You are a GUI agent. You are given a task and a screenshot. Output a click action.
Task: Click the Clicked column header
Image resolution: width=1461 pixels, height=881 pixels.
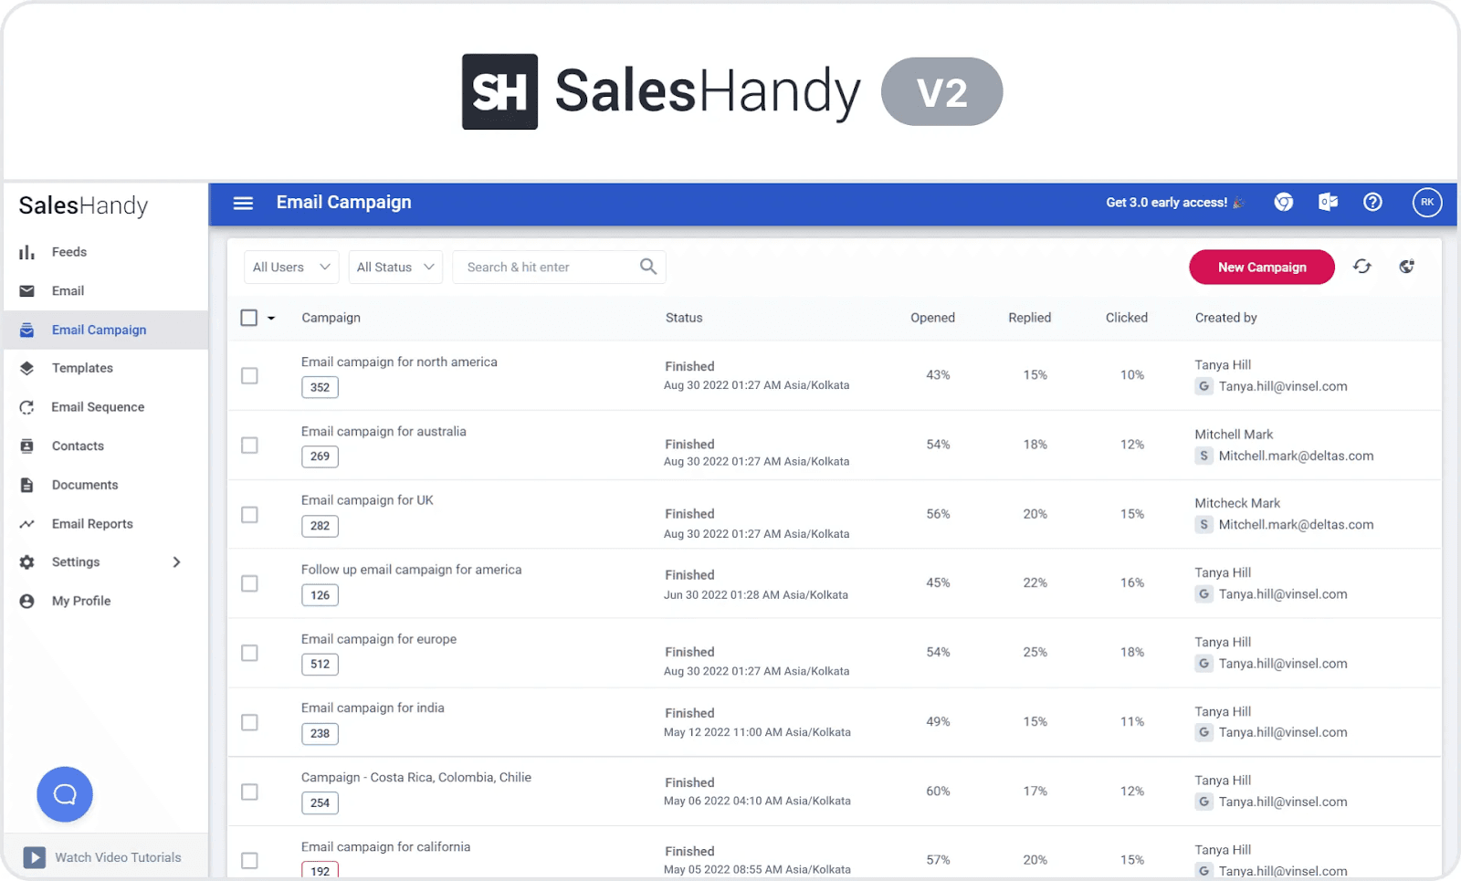pyautogui.click(x=1127, y=318)
